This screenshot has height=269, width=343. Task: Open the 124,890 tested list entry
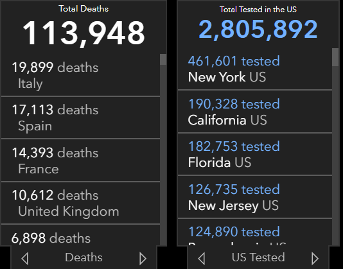255,232
